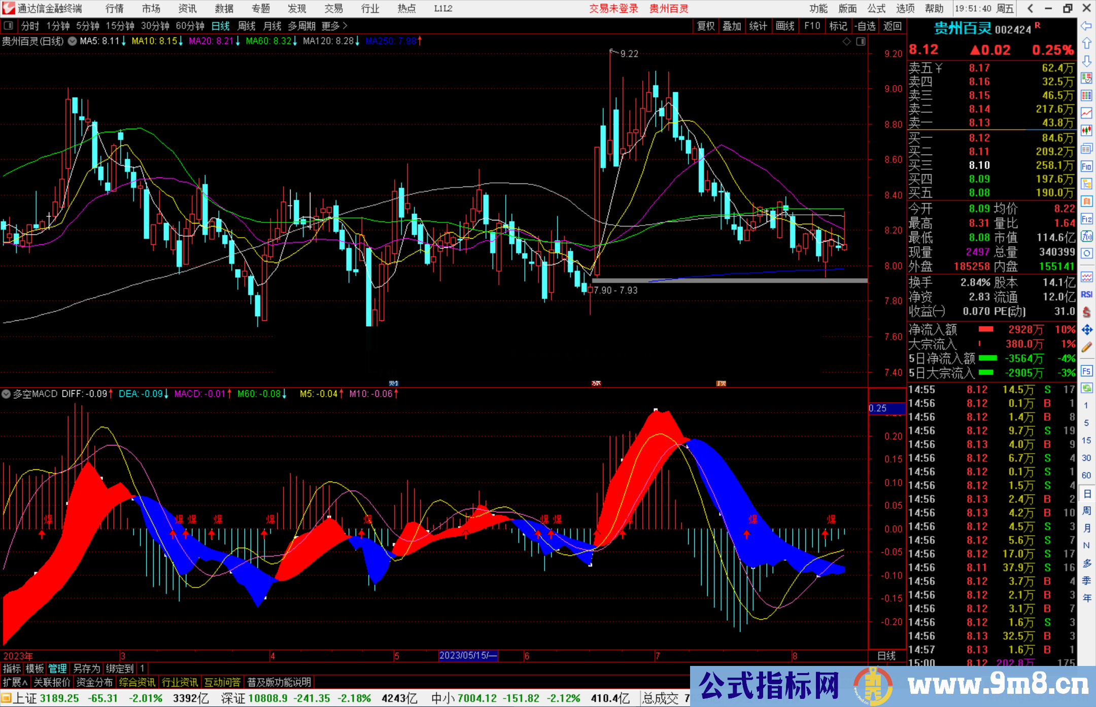Switch to the 周线 weekly chart tab
1096x707 pixels.
[247, 26]
